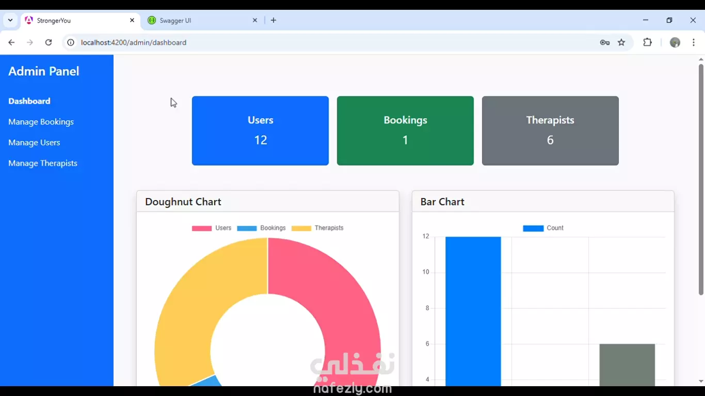Close the StrongerYou tab
This screenshot has width=705, height=396.
coord(132,20)
